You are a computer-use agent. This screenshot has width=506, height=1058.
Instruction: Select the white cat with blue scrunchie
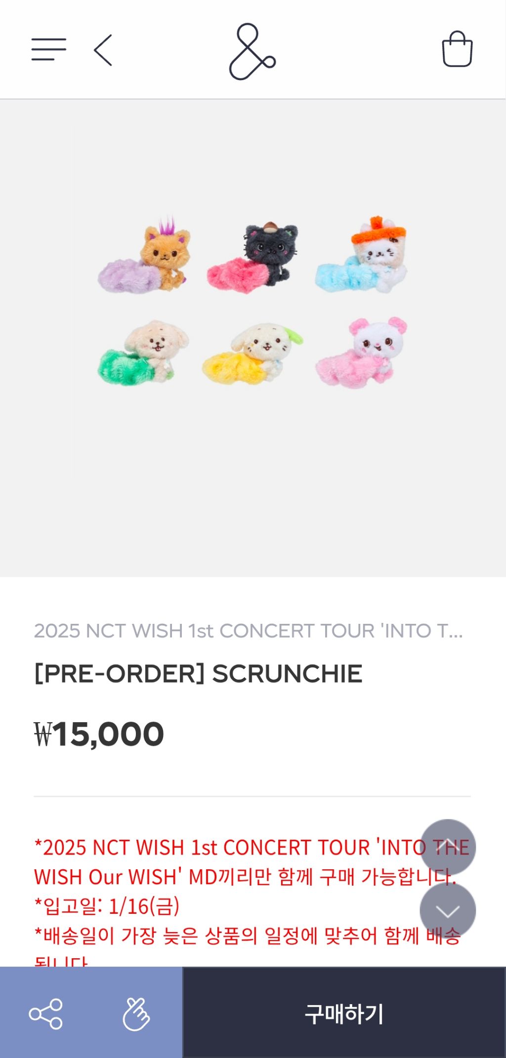(x=361, y=255)
